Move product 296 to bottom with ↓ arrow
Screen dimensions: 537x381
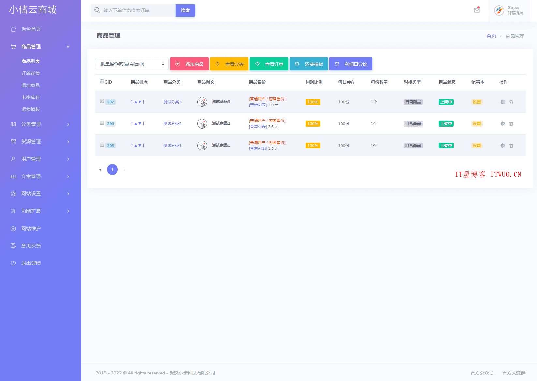143,123
